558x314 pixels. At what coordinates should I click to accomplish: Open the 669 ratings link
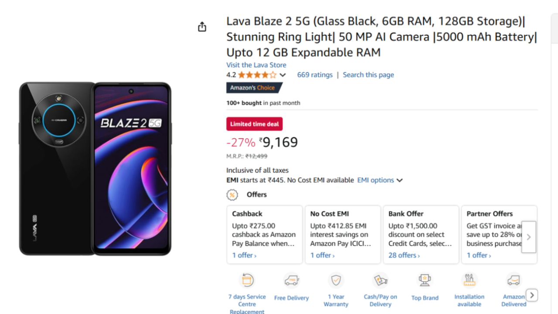point(315,75)
